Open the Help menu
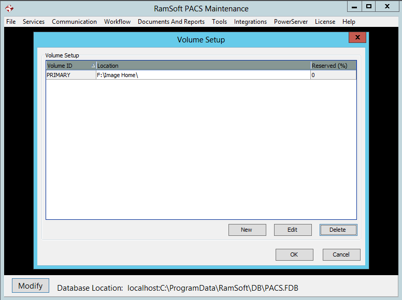 coord(349,22)
